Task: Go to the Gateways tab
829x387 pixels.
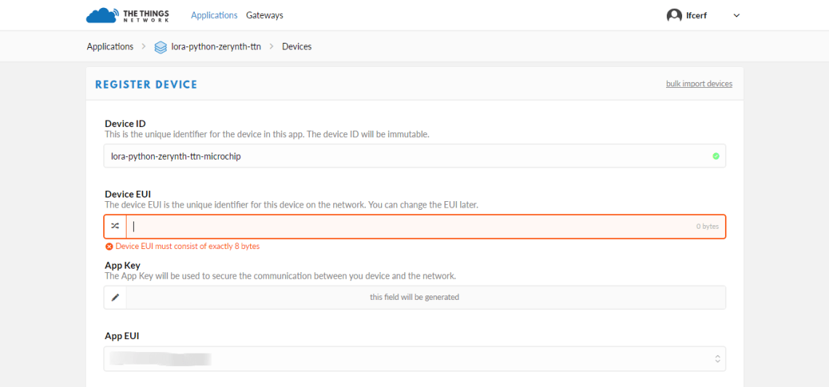Action: pyautogui.click(x=265, y=15)
